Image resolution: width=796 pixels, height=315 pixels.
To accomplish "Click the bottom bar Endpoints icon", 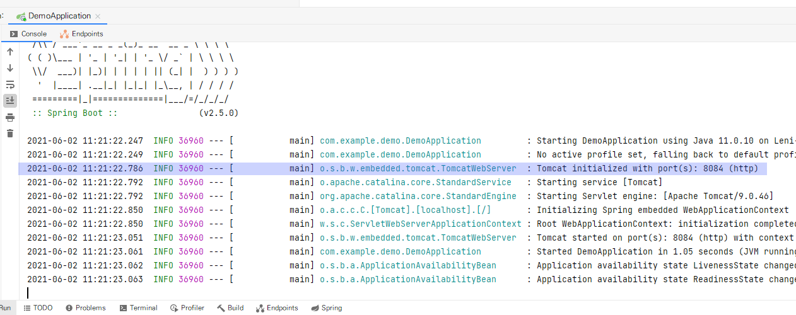I will click(260, 308).
